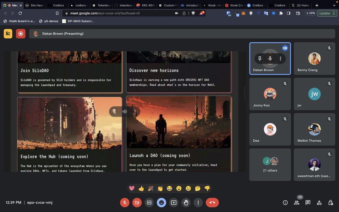The image size is (339, 212).
Task: Mute Dekan Brown using the tile microphone
Action: click(270, 58)
